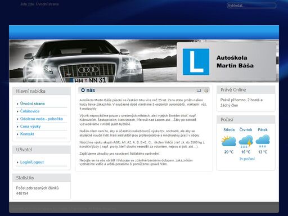Click the Autoškola Martin Báša title text

tap(235, 61)
